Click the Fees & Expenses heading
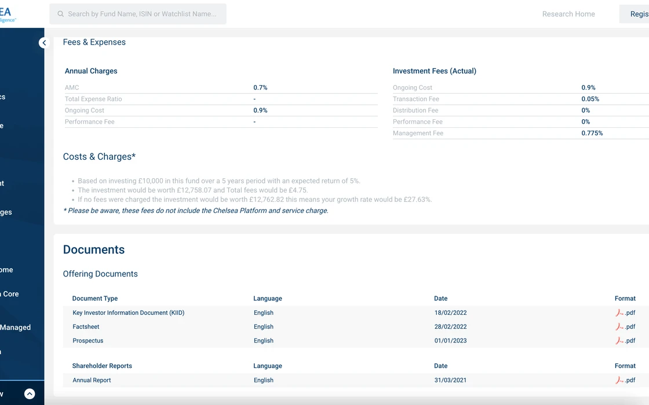649x405 pixels. [94, 42]
